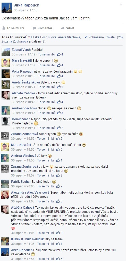
Task: Open the Zobrazeno uživateli (25) list
Action: (x=104, y=37)
